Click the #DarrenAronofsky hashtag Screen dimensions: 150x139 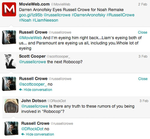[88, 15]
